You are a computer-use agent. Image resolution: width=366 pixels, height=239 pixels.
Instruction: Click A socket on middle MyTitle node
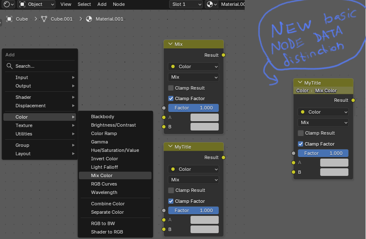[164, 220]
